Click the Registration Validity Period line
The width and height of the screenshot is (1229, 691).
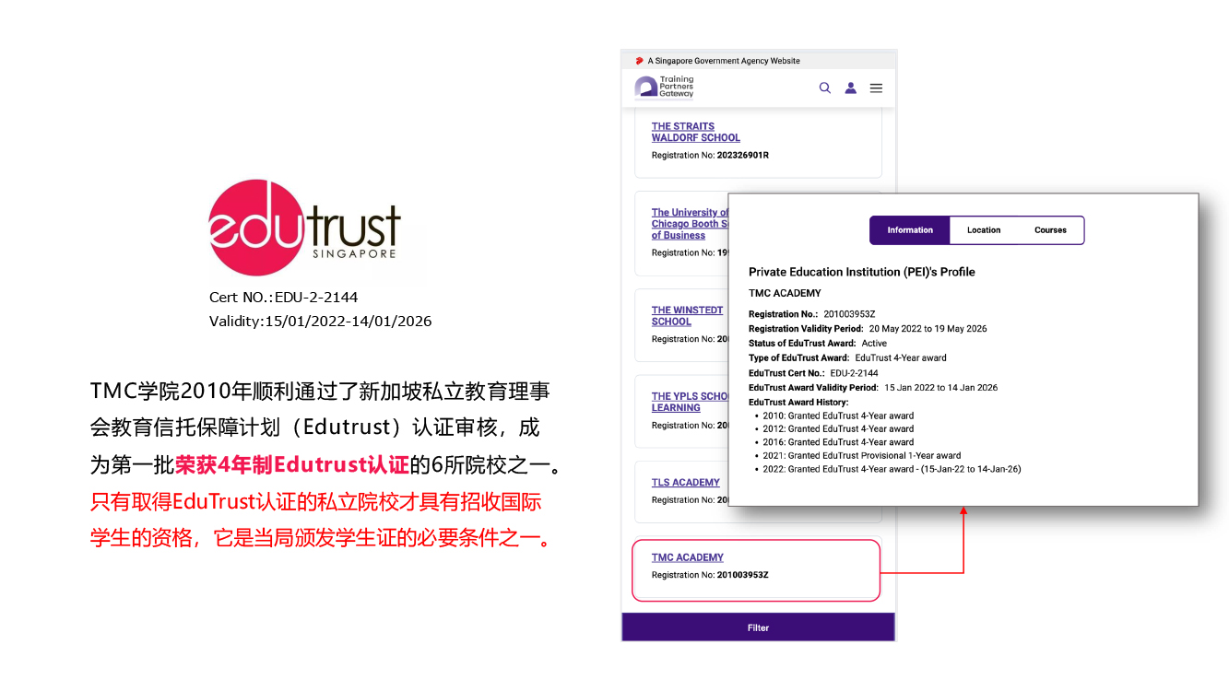pyautogui.click(x=868, y=329)
